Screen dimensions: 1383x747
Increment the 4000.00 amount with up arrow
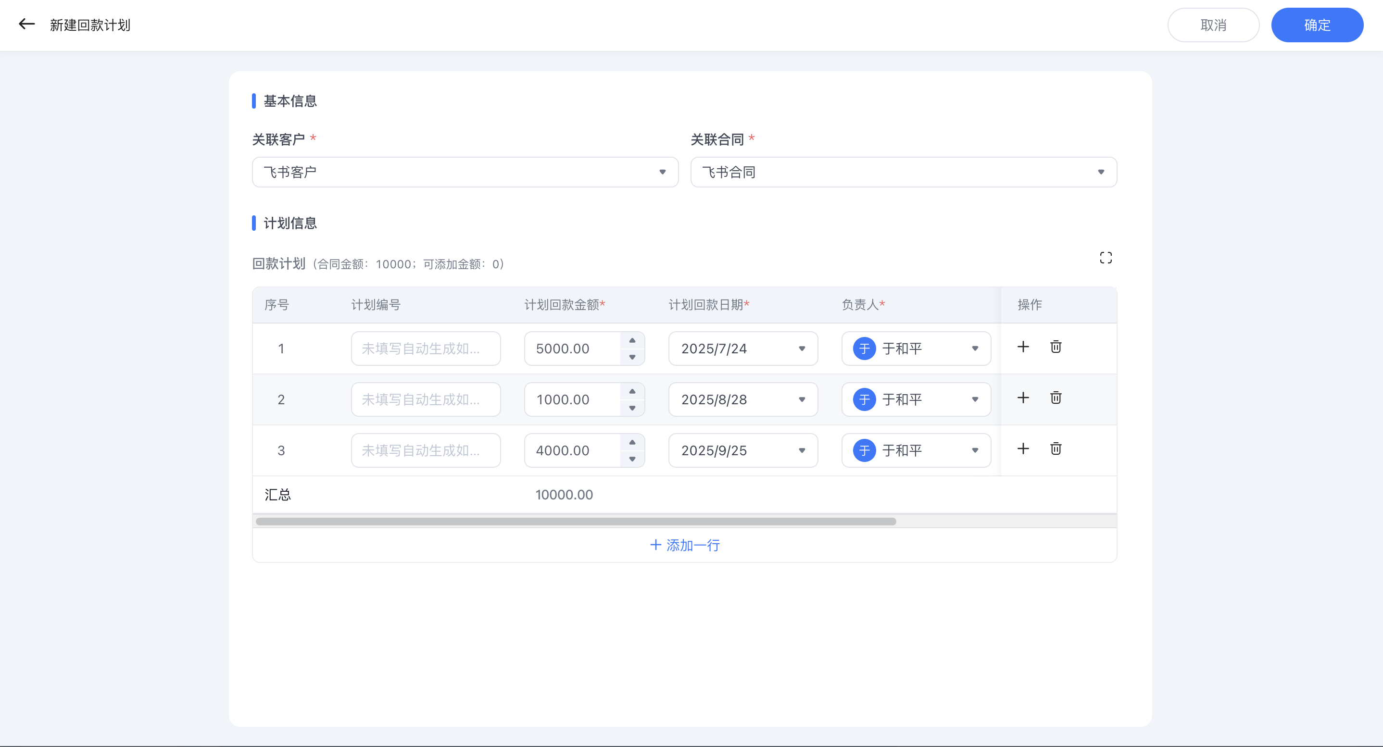(632, 442)
